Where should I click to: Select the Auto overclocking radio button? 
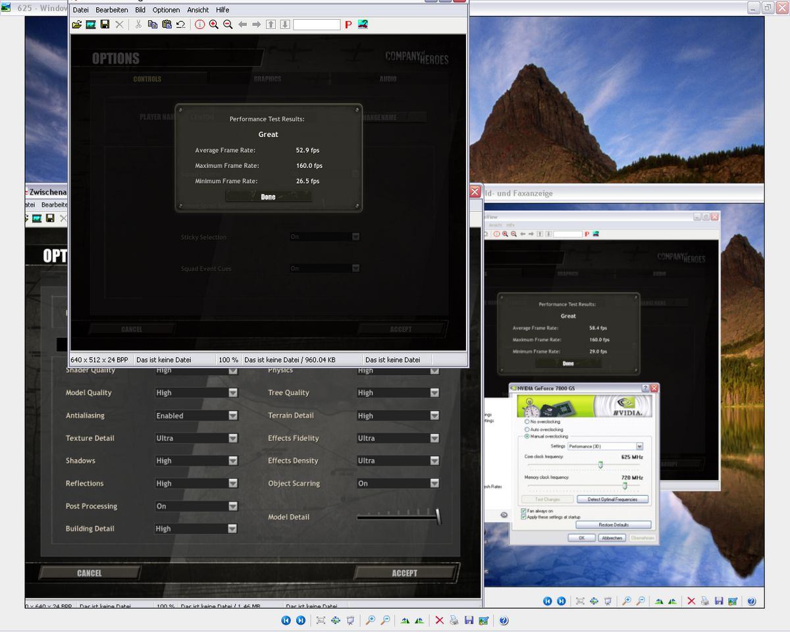527,429
